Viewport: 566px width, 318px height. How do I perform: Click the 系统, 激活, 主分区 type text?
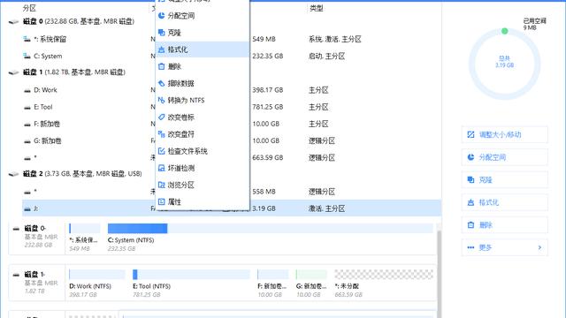[335, 39]
